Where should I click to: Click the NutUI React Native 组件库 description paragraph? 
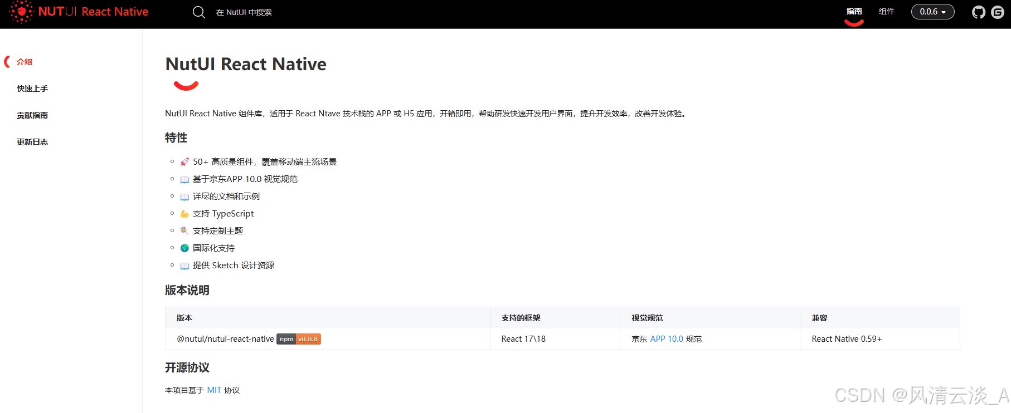tap(427, 114)
